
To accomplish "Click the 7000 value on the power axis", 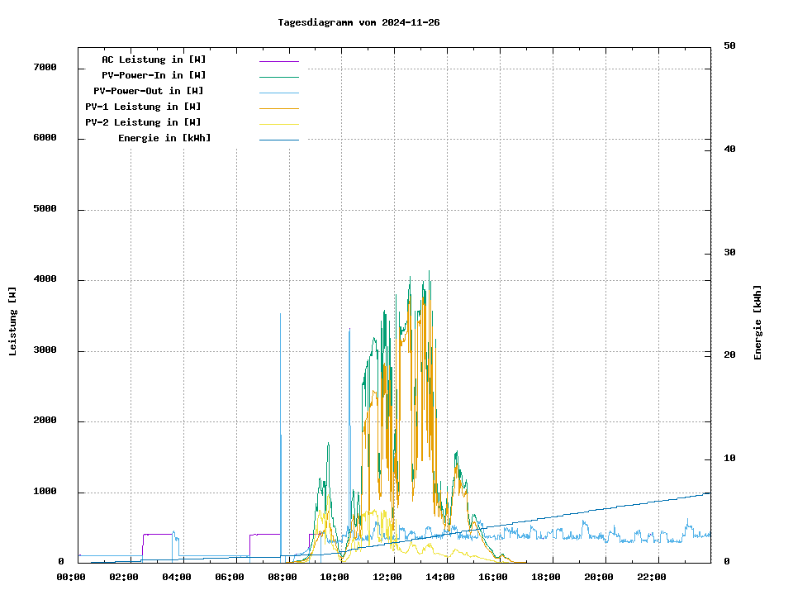I will click(45, 67).
